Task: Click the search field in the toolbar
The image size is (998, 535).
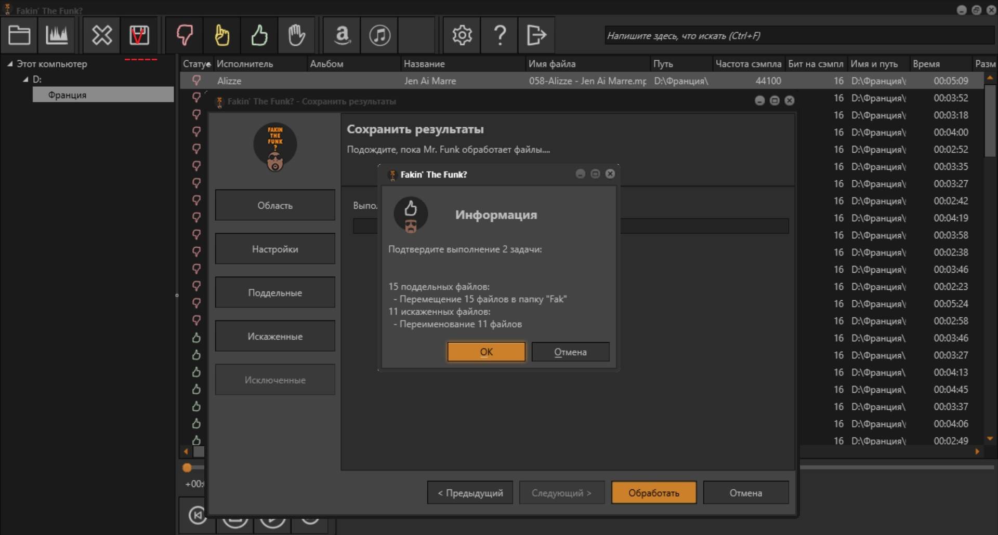Action: 798,36
